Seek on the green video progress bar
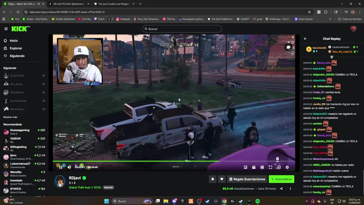This screenshot has height=205, width=364. pos(174,161)
